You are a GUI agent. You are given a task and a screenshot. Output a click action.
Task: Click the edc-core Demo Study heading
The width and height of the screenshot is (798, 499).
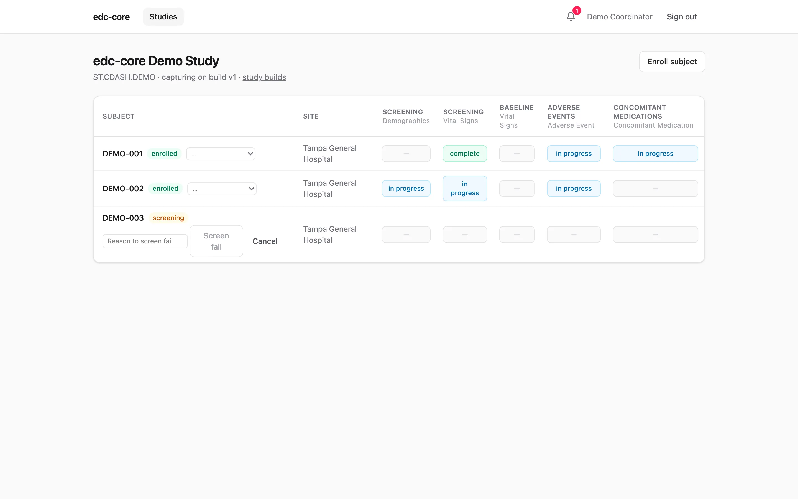(x=156, y=61)
